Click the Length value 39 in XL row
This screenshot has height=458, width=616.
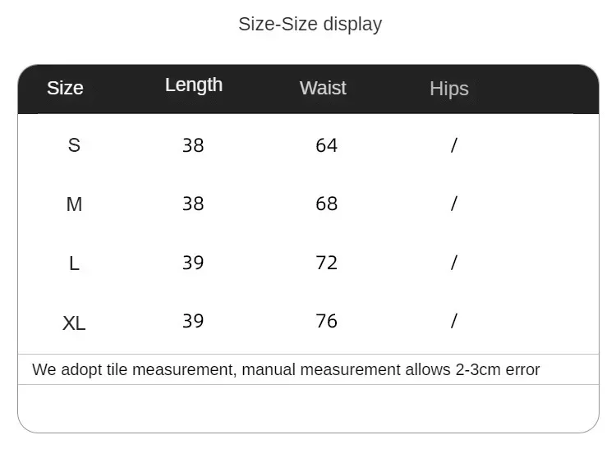point(193,321)
